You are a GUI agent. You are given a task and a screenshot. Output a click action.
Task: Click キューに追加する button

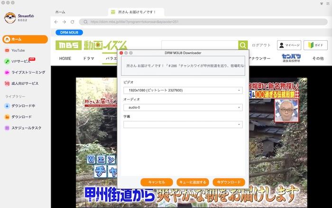[x=193, y=182]
